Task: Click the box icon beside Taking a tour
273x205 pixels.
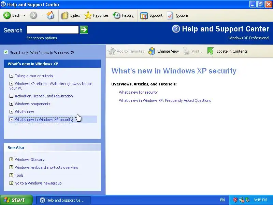Action: [x=11, y=76]
